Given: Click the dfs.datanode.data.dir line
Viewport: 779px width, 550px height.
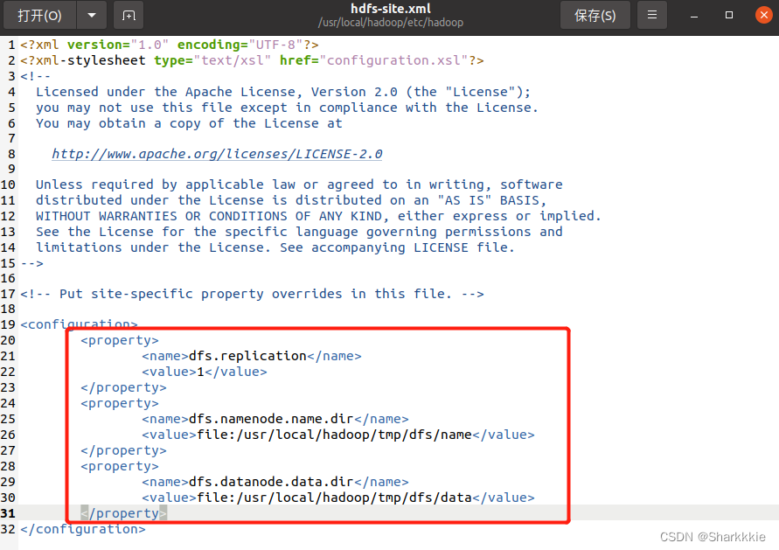Looking at the screenshot, I should (x=275, y=482).
